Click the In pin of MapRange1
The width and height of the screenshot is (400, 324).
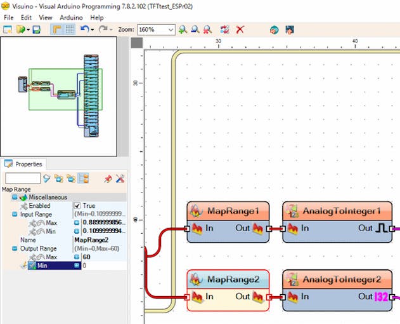coord(187,228)
